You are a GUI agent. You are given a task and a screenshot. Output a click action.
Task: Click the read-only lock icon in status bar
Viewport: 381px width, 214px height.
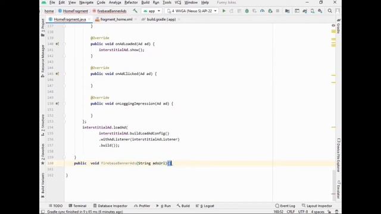click(329, 212)
